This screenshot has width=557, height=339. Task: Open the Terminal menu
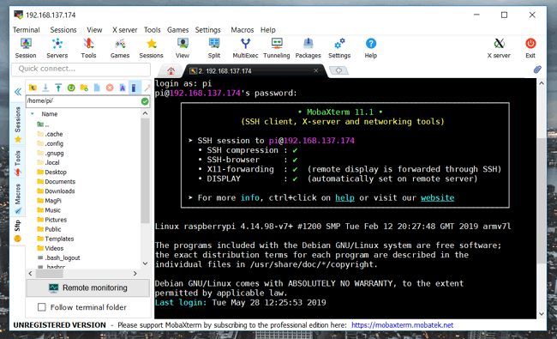click(27, 30)
